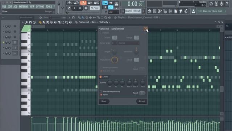232x131 pixels.
Task: Toggle the 3.2 countdown before recording
Action: (x=83, y=3)
